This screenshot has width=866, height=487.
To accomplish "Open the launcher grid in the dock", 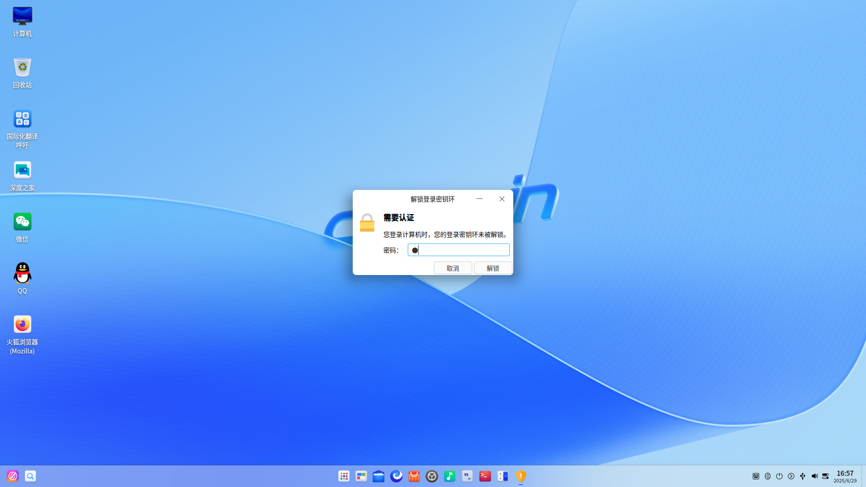I will [344, 476].
